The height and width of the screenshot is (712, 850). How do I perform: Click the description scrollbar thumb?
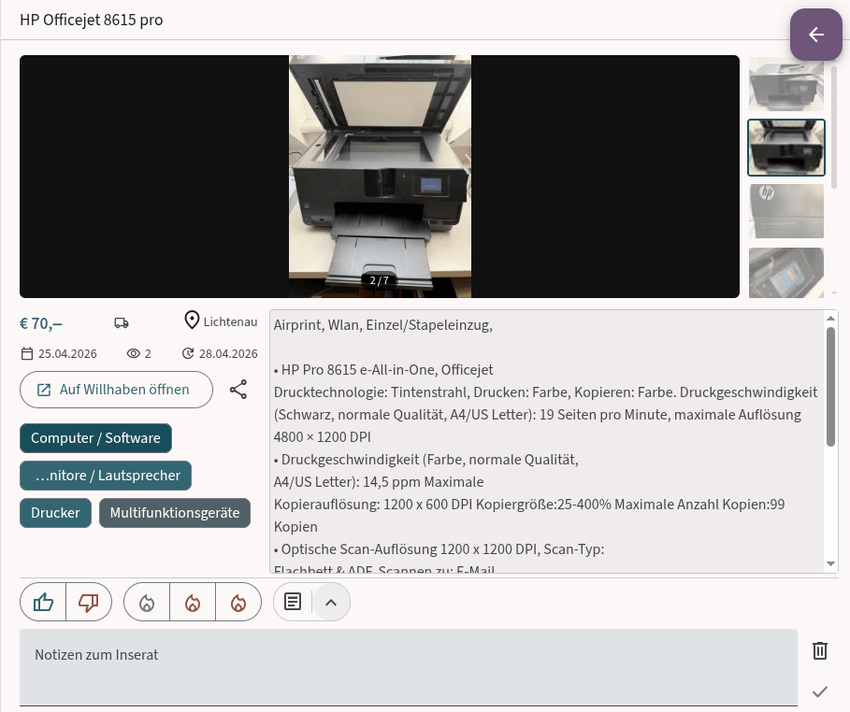830,387
